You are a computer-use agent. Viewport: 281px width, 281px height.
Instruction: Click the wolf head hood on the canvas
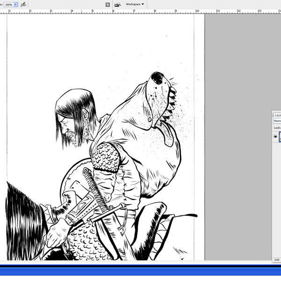(x=157, y=101)
